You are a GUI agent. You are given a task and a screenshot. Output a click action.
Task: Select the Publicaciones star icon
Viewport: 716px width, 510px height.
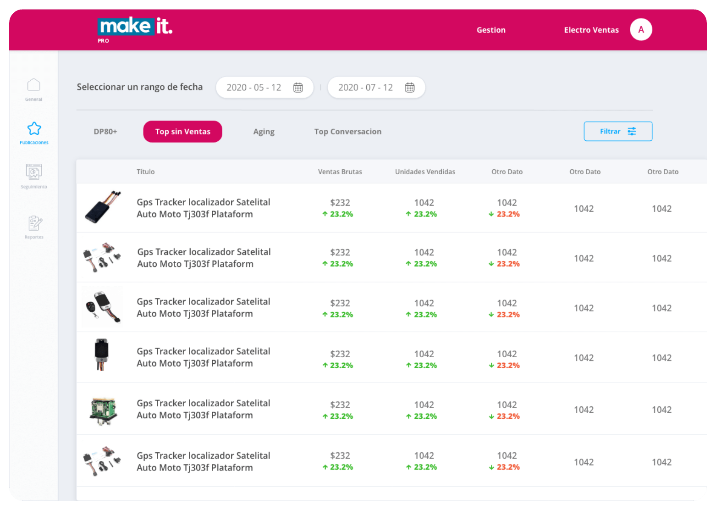(34, 129)
